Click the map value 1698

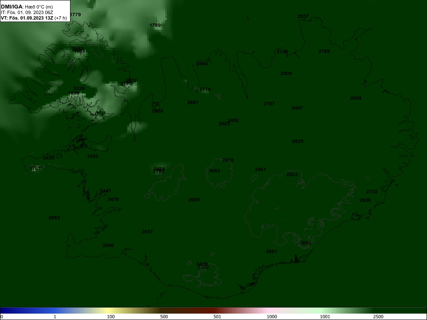[x=73, y=93]
